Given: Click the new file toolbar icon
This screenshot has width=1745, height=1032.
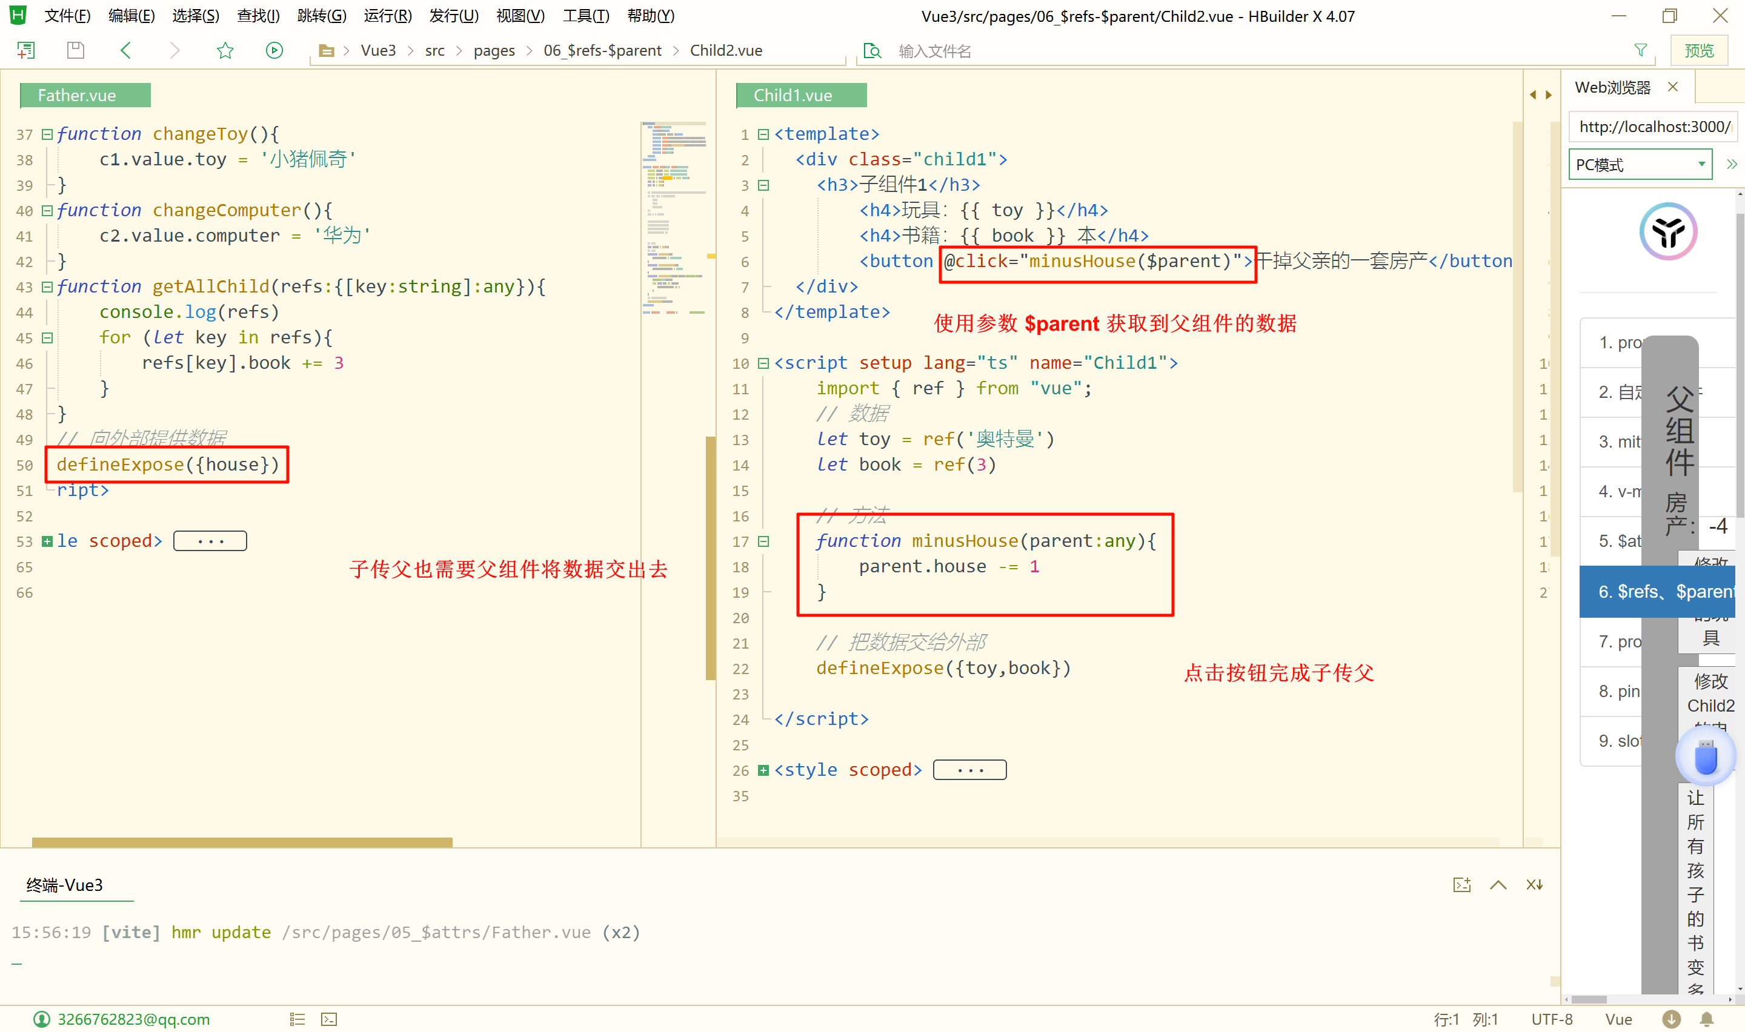Looking at the screenshot, I should tap(25, 50).
